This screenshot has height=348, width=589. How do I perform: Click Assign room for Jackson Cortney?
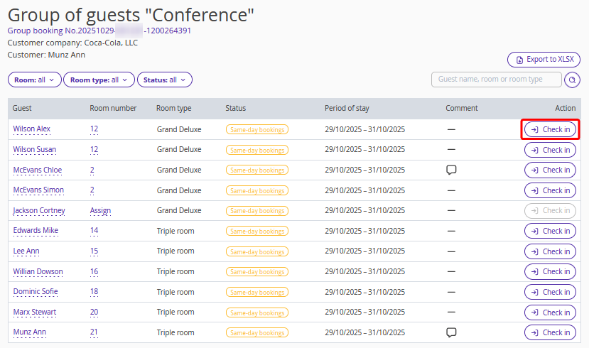[100, 211]
